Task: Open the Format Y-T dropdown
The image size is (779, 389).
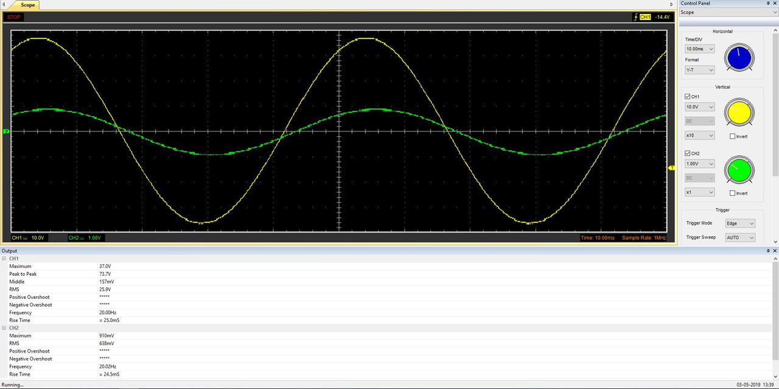Action: [x=699, y=70]
